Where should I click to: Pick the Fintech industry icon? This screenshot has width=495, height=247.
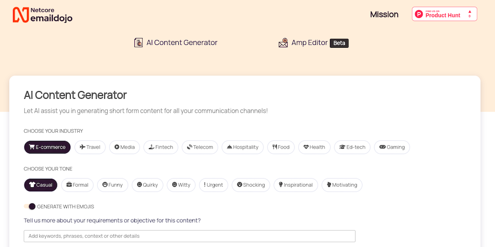(x=152, y=147)
